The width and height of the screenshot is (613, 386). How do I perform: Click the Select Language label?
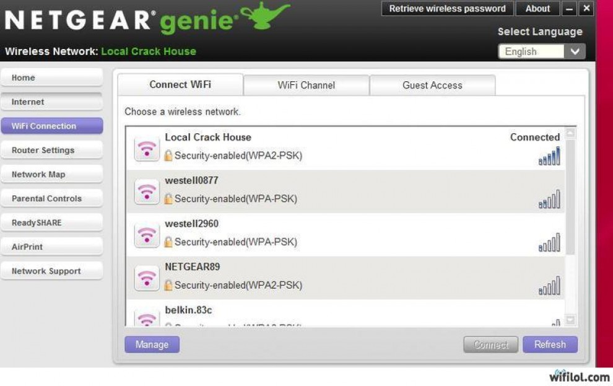(x=540, y=32)
